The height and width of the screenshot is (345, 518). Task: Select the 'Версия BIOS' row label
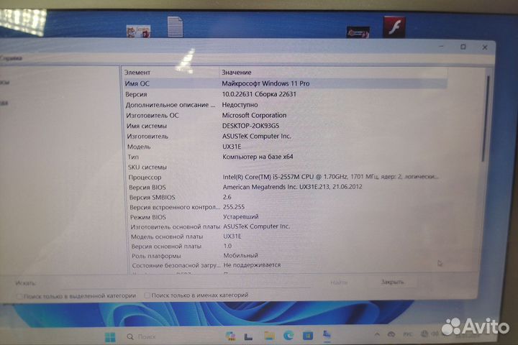(x=147, y=188)
